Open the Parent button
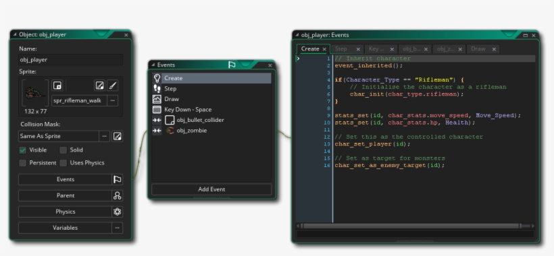 [66, 195]
